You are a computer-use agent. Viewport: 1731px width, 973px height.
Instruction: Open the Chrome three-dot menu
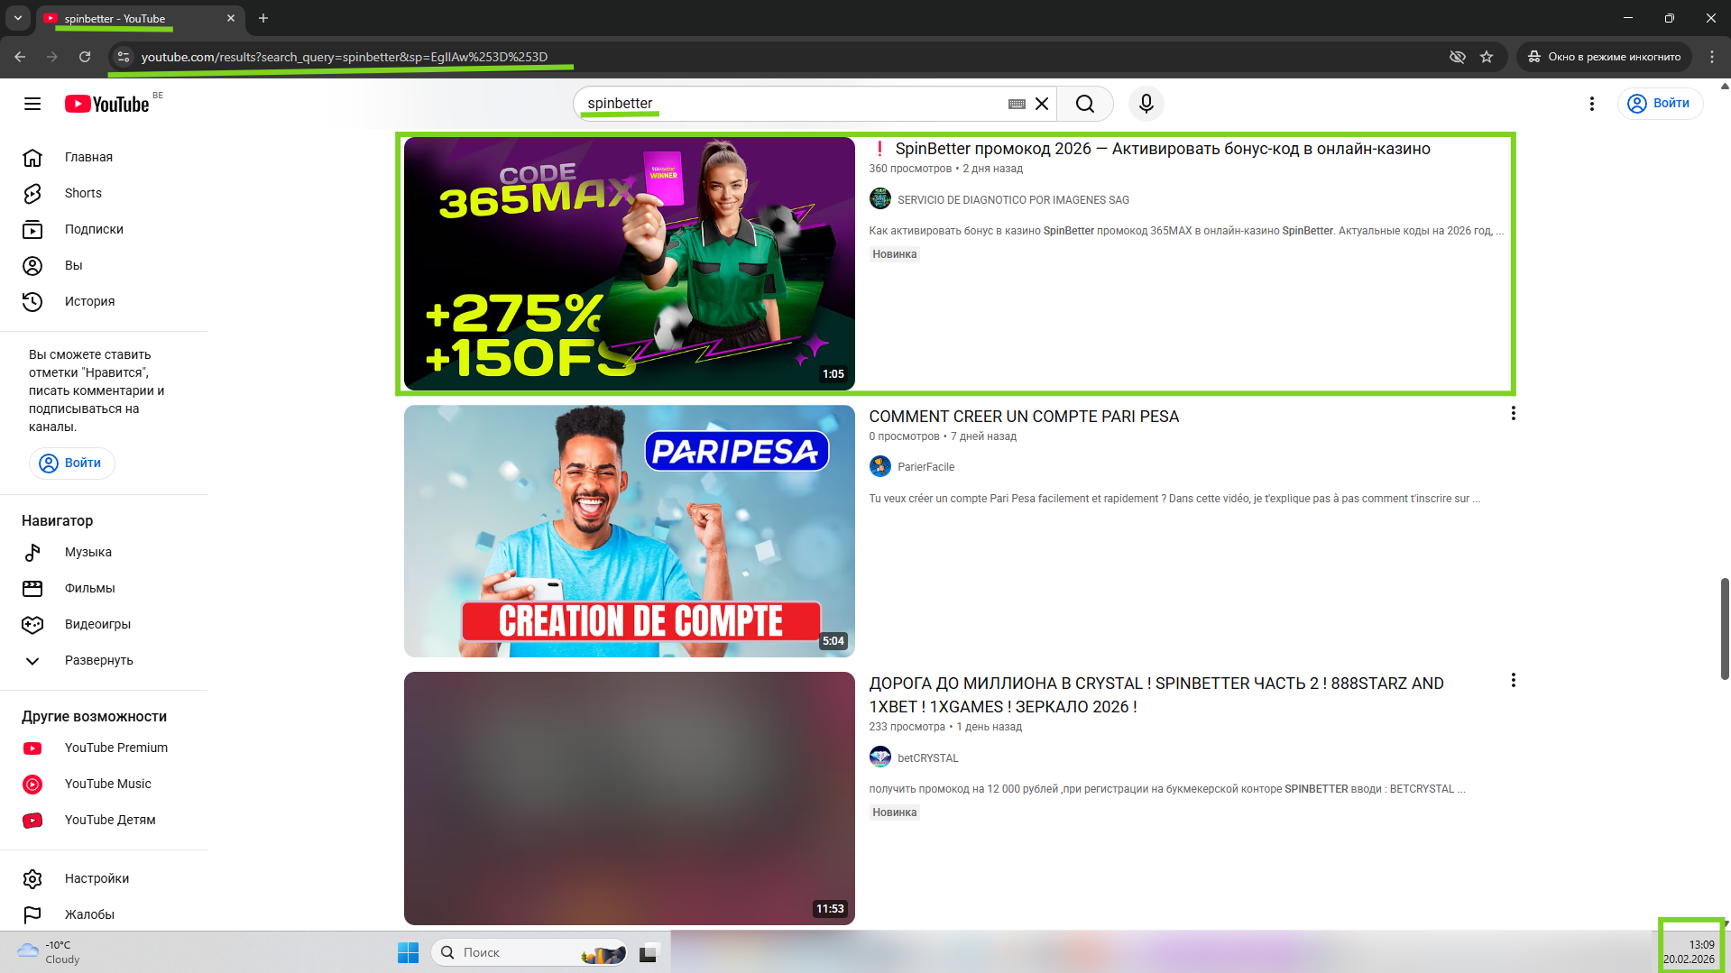1712,57
